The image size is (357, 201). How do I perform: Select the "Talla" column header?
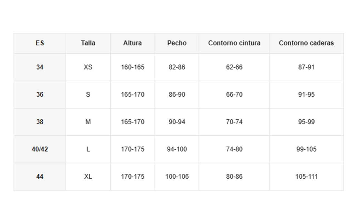pyautogui.click(x=88, y=43)
